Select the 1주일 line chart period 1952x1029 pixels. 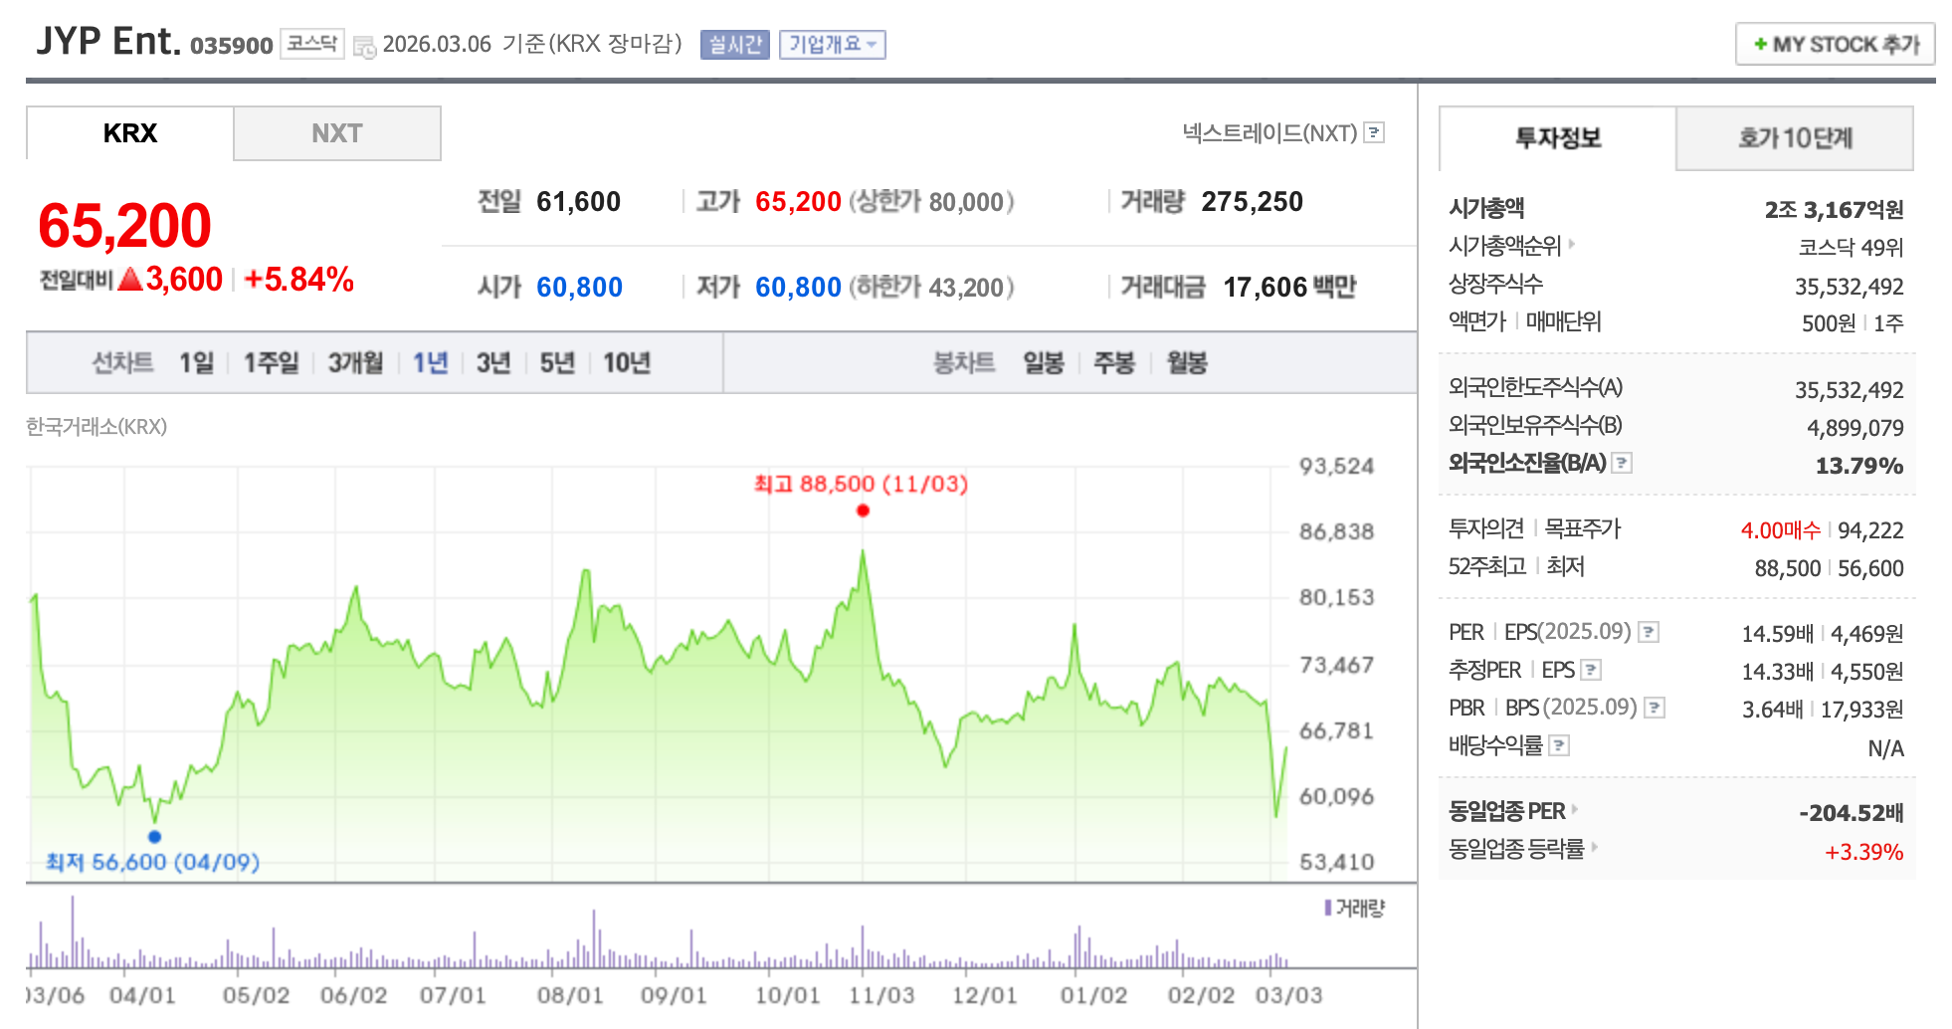pos(271,363)
